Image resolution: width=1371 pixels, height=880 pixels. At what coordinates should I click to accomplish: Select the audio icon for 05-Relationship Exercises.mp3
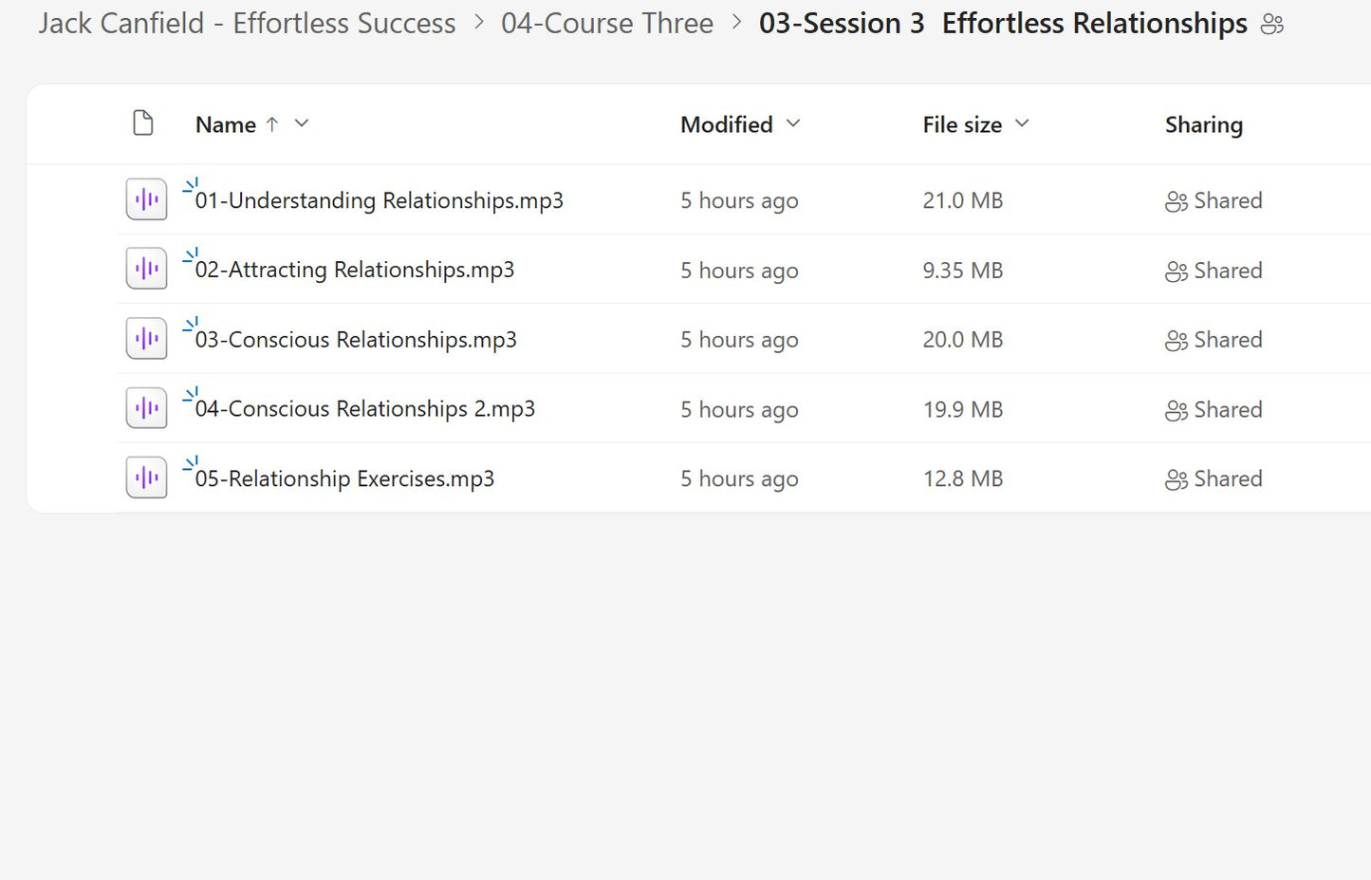pos(145,477)
